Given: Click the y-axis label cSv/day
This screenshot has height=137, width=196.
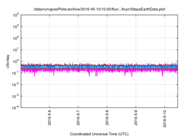Looking at the screenshot, I should tap(8, 61).
